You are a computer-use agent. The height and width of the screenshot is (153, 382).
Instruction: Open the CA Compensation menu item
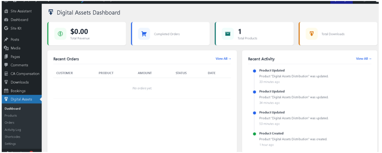(x=25, y=74)
